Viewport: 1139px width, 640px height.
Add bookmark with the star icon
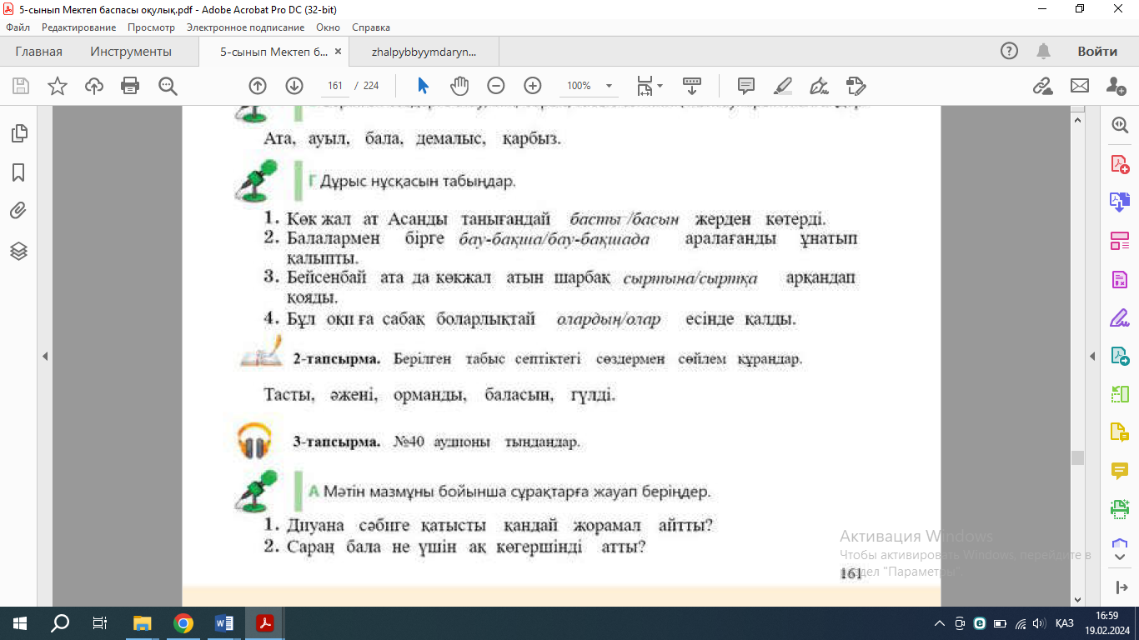point(58,86)
